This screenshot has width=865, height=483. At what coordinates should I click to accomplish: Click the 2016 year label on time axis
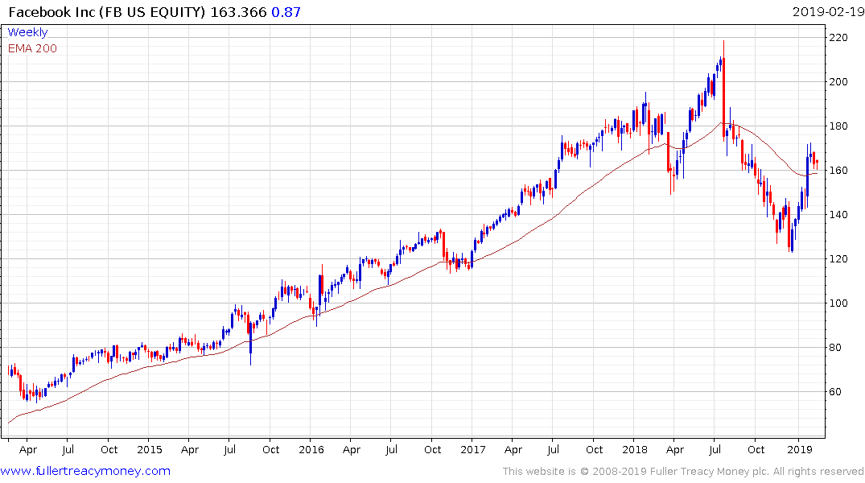click(311, 449)
